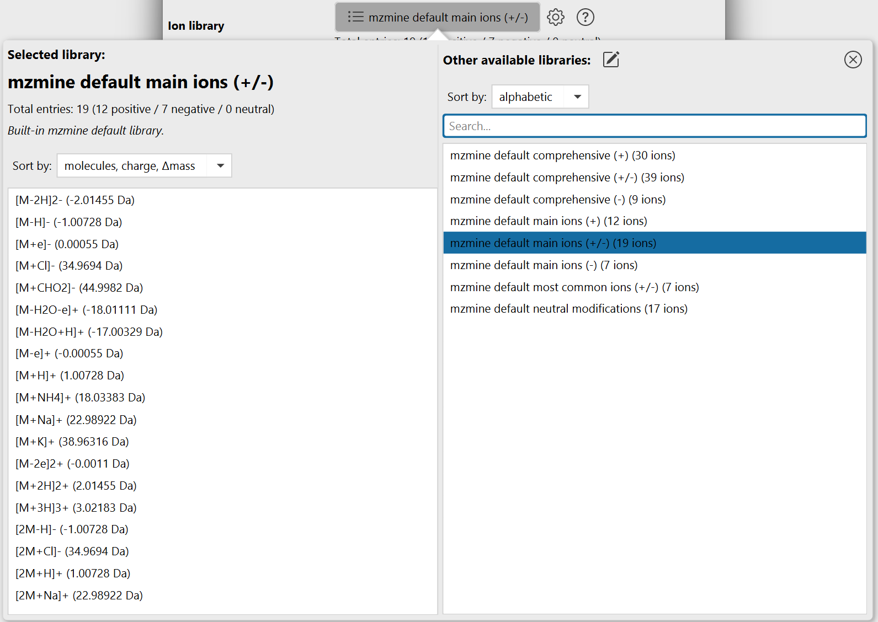The image size is (878, 622).
Task: Select the [M+H]+ (1.00728 Da) entry
Action: point(223,376)
